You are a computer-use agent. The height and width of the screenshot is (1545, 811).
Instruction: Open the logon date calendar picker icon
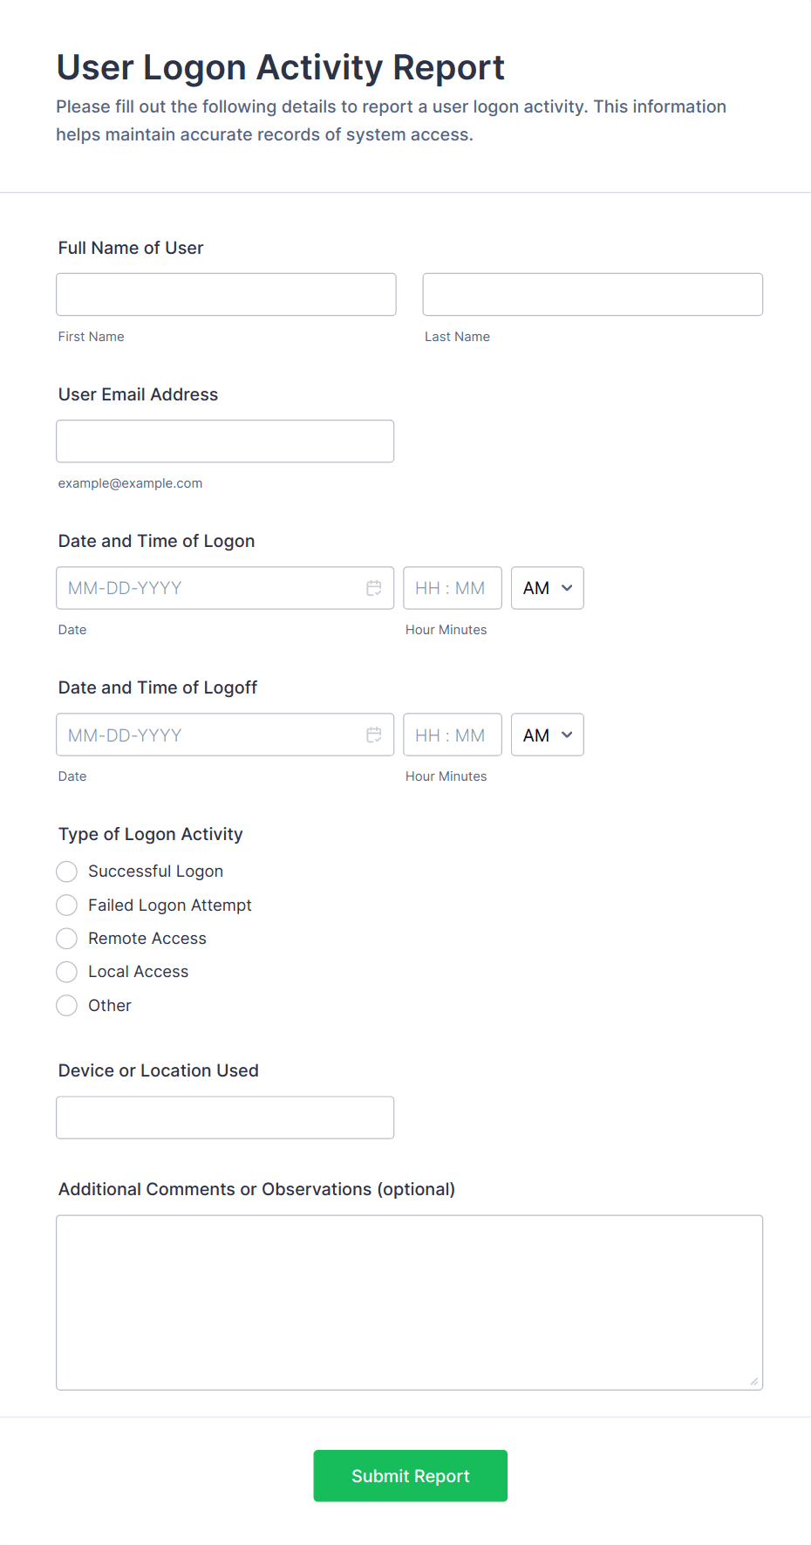tap(374, 588)
